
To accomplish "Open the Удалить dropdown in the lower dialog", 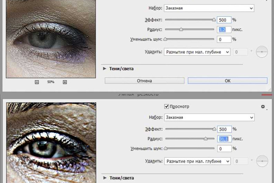I will coord(197,161).
